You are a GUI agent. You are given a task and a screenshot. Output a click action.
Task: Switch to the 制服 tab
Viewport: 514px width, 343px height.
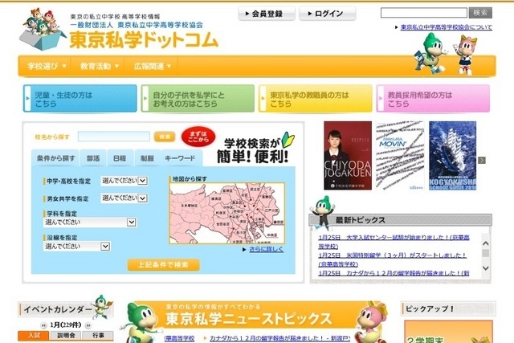coord(147,158)
